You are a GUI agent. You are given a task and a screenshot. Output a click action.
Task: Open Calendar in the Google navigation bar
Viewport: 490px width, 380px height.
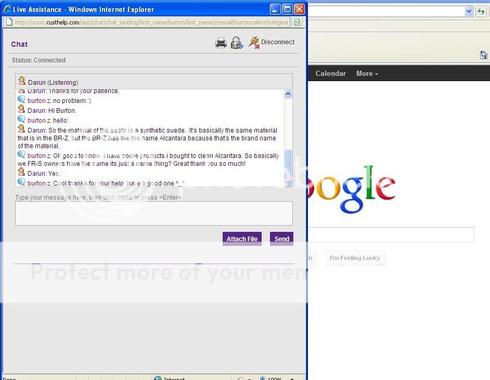click(x=330, y=74)
